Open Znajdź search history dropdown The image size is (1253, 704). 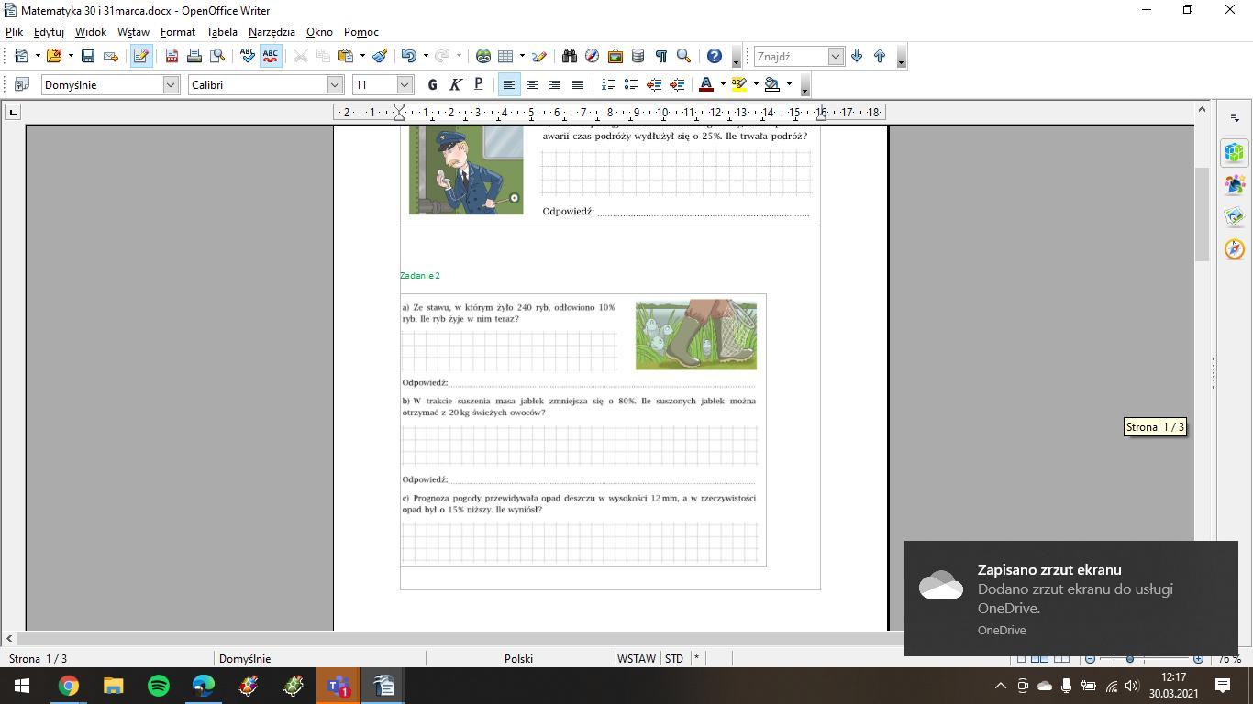point(836,56)
